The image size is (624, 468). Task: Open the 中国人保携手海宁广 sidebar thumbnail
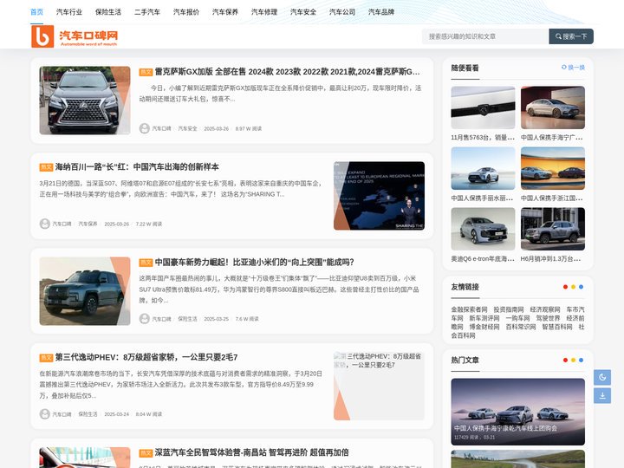point(553,107)
